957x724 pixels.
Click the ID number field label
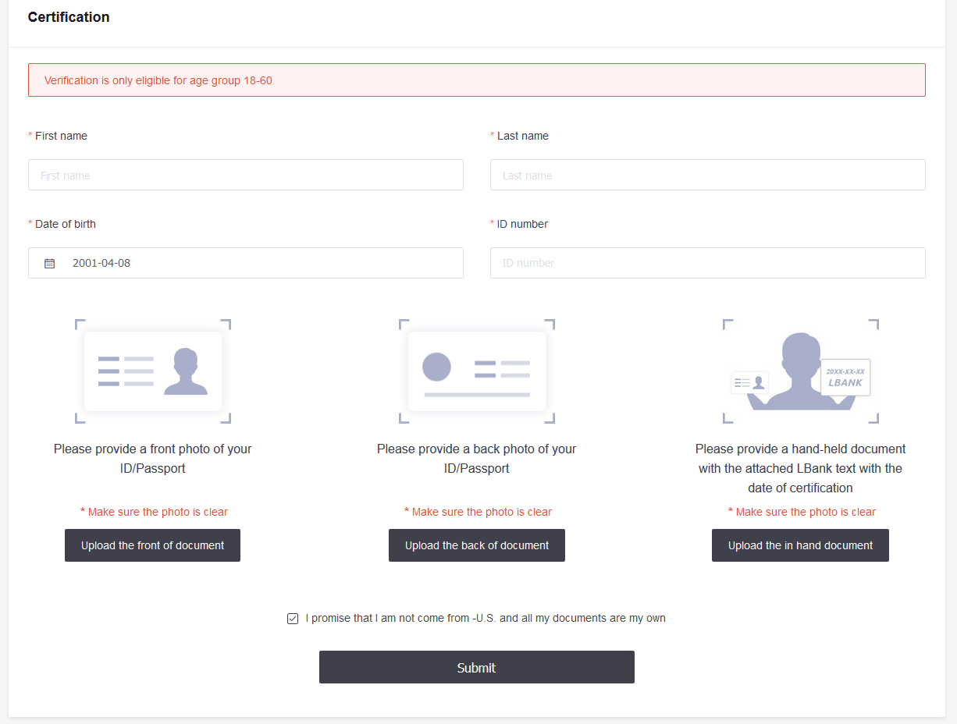(x=522, y=224)
